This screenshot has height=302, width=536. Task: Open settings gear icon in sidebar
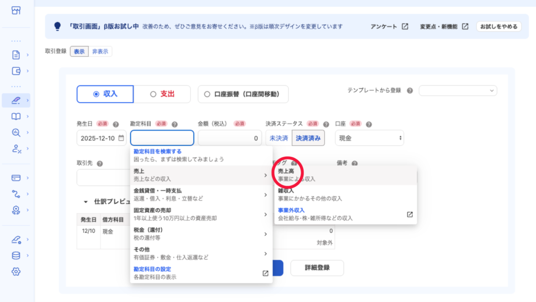pyautogui.click(x=16, y=271)
